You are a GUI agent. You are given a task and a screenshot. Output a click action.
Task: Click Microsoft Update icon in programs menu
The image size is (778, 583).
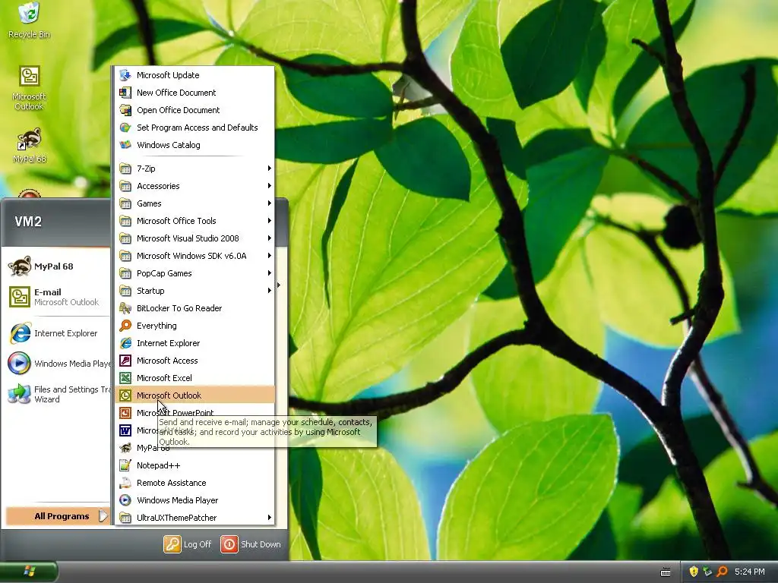125,75
